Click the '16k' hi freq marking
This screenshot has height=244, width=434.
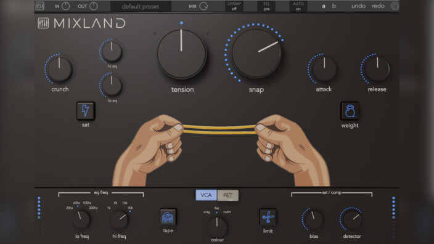tap(125, 203)
